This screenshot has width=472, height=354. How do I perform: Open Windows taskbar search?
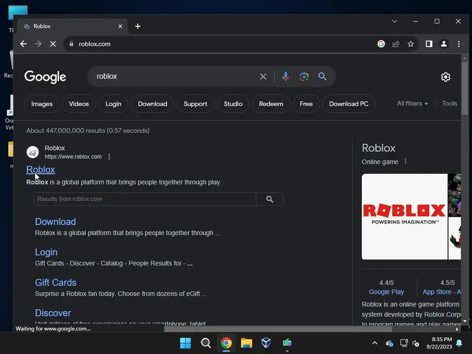(206, 343)
